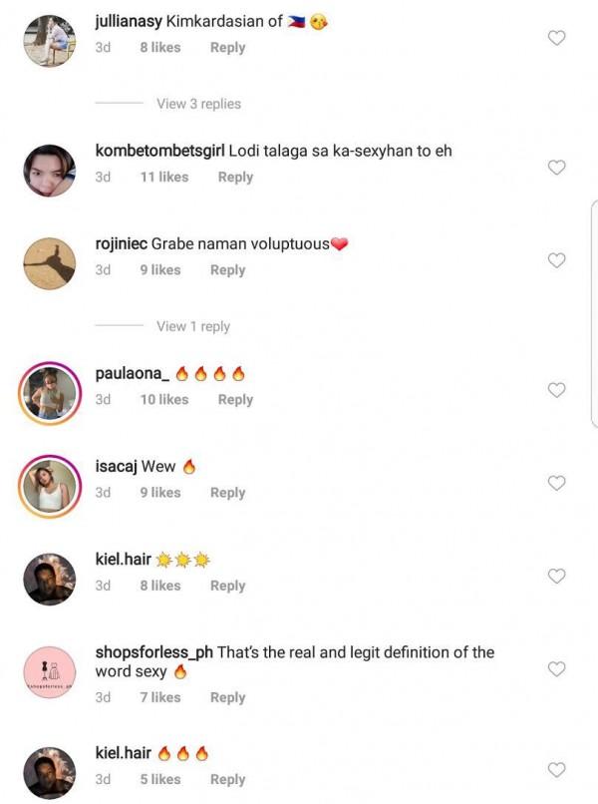
Task: Toggle like on kombetombetsgirl's comment
Action: (555, 168)
